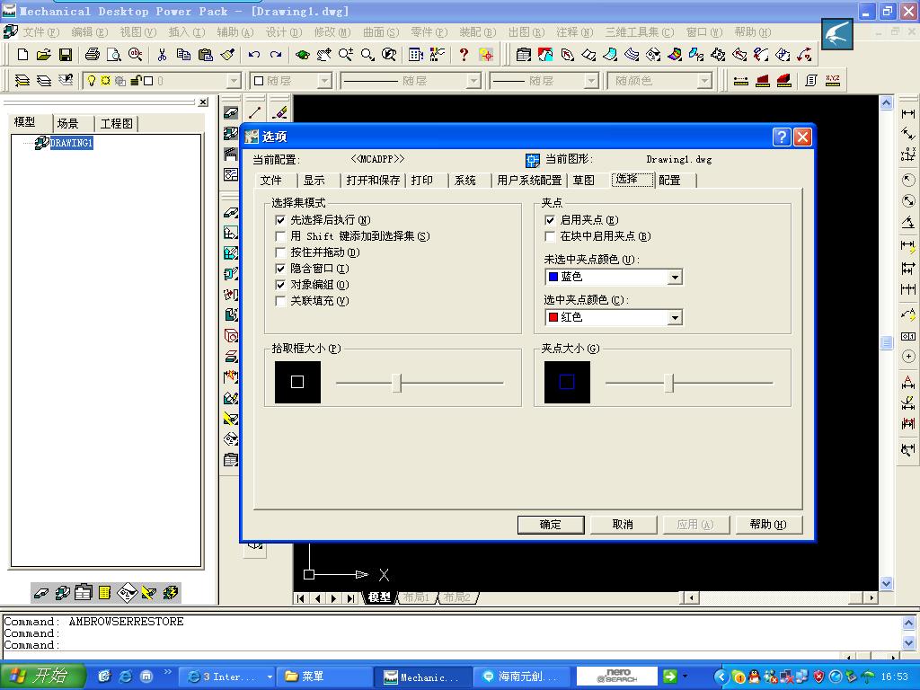Open the plot style 随颜色 dropdown
The image size is (920, 690).
point(704,80)
